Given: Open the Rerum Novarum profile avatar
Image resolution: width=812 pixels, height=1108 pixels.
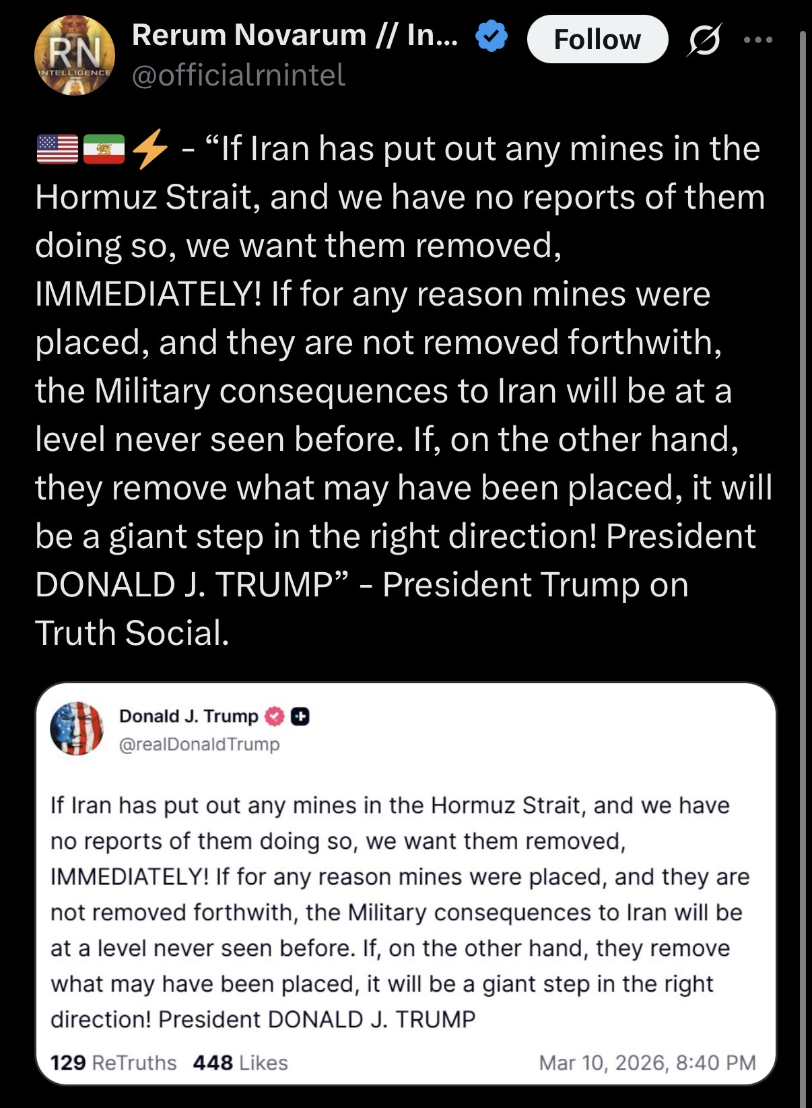Looking at the screenshot, I should pyautogui.click(x=75, y=56).
